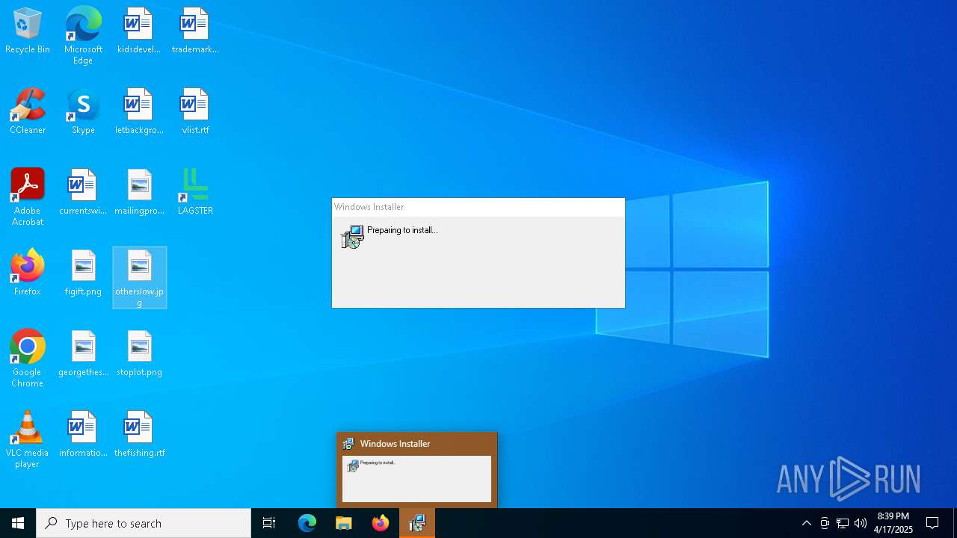
Task: Select the vlist.rtf file
Action: pyautogui.click(x=195, y=112)
